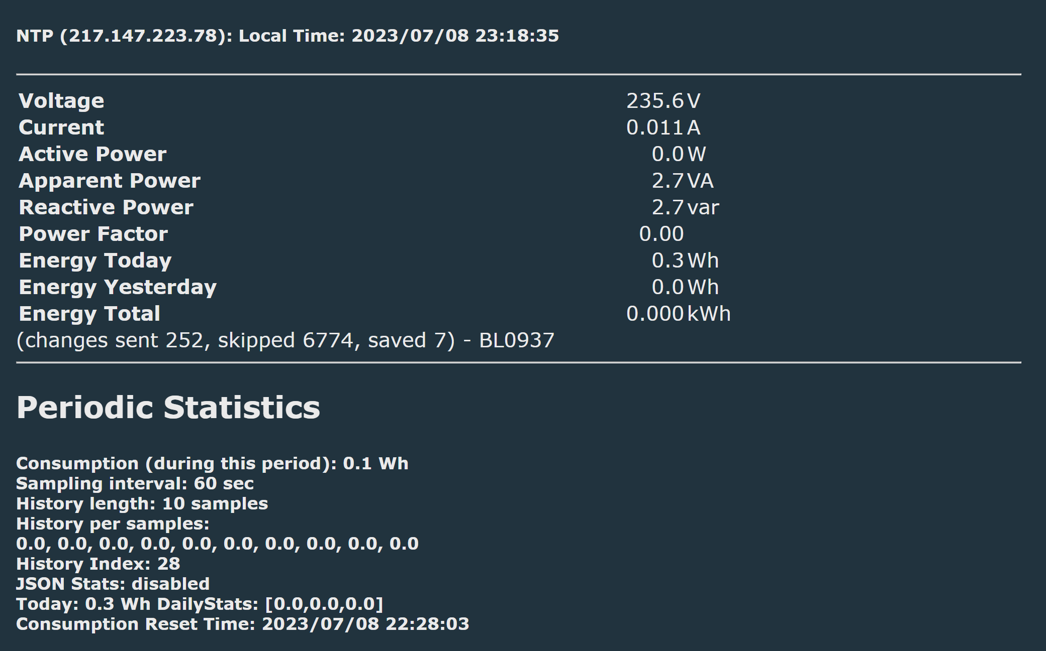Viewport: 1046px width, 651px height.
Task: Click the Current value 0.011 A
Action: [x=663, y=127]
